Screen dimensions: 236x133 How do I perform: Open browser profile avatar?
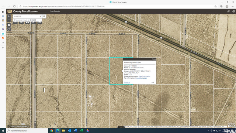click(227, 6)
